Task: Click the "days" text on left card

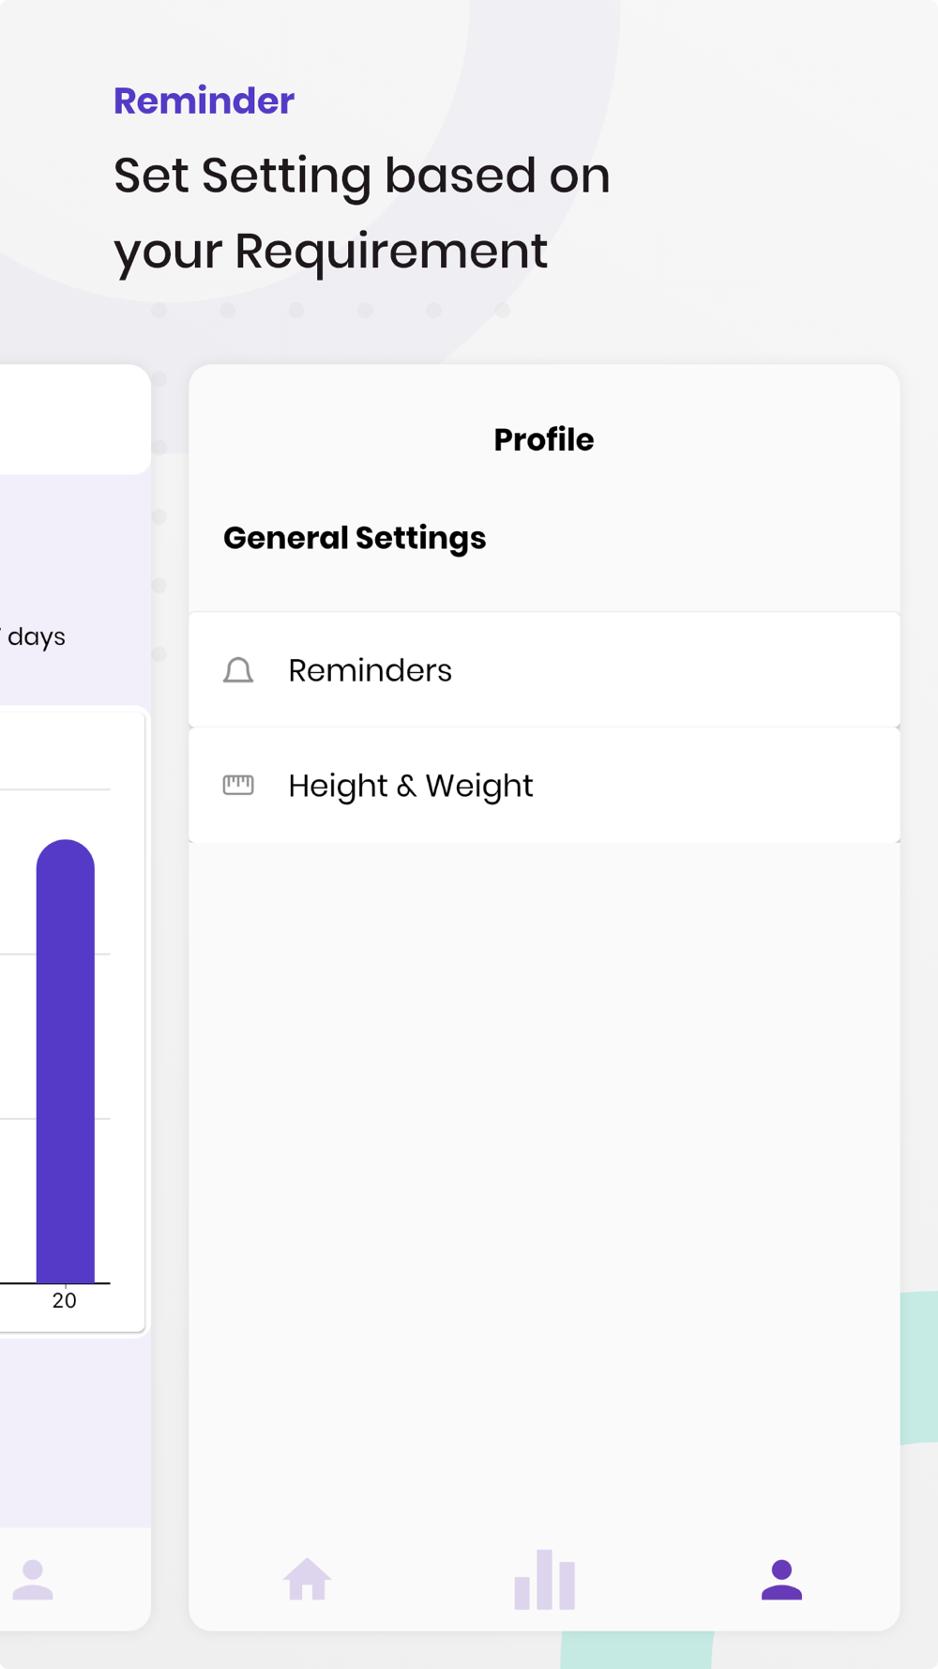Action: coord(37,636)
